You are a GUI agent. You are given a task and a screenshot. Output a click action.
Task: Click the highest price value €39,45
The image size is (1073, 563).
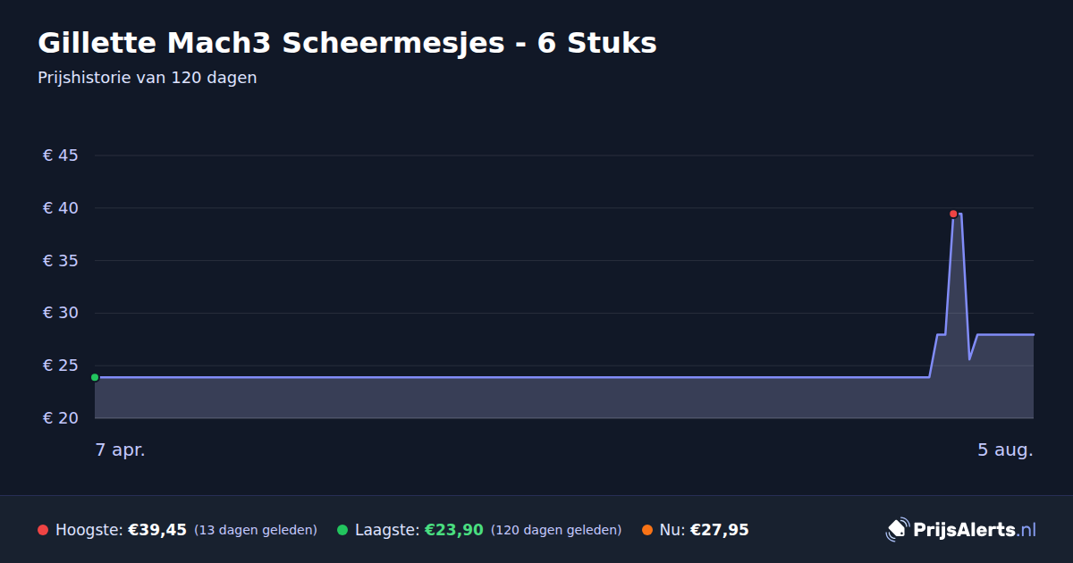[157, 530]
